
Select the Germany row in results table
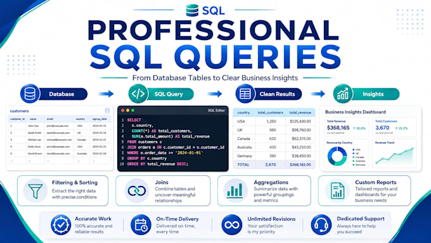(274, 156)
